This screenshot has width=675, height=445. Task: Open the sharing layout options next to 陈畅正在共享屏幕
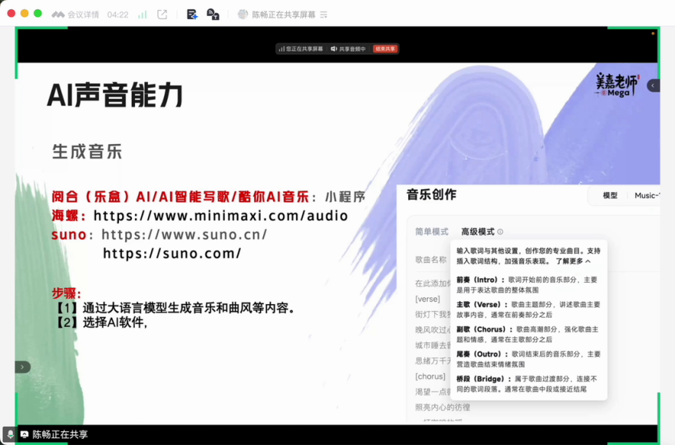tap(324, 15)
